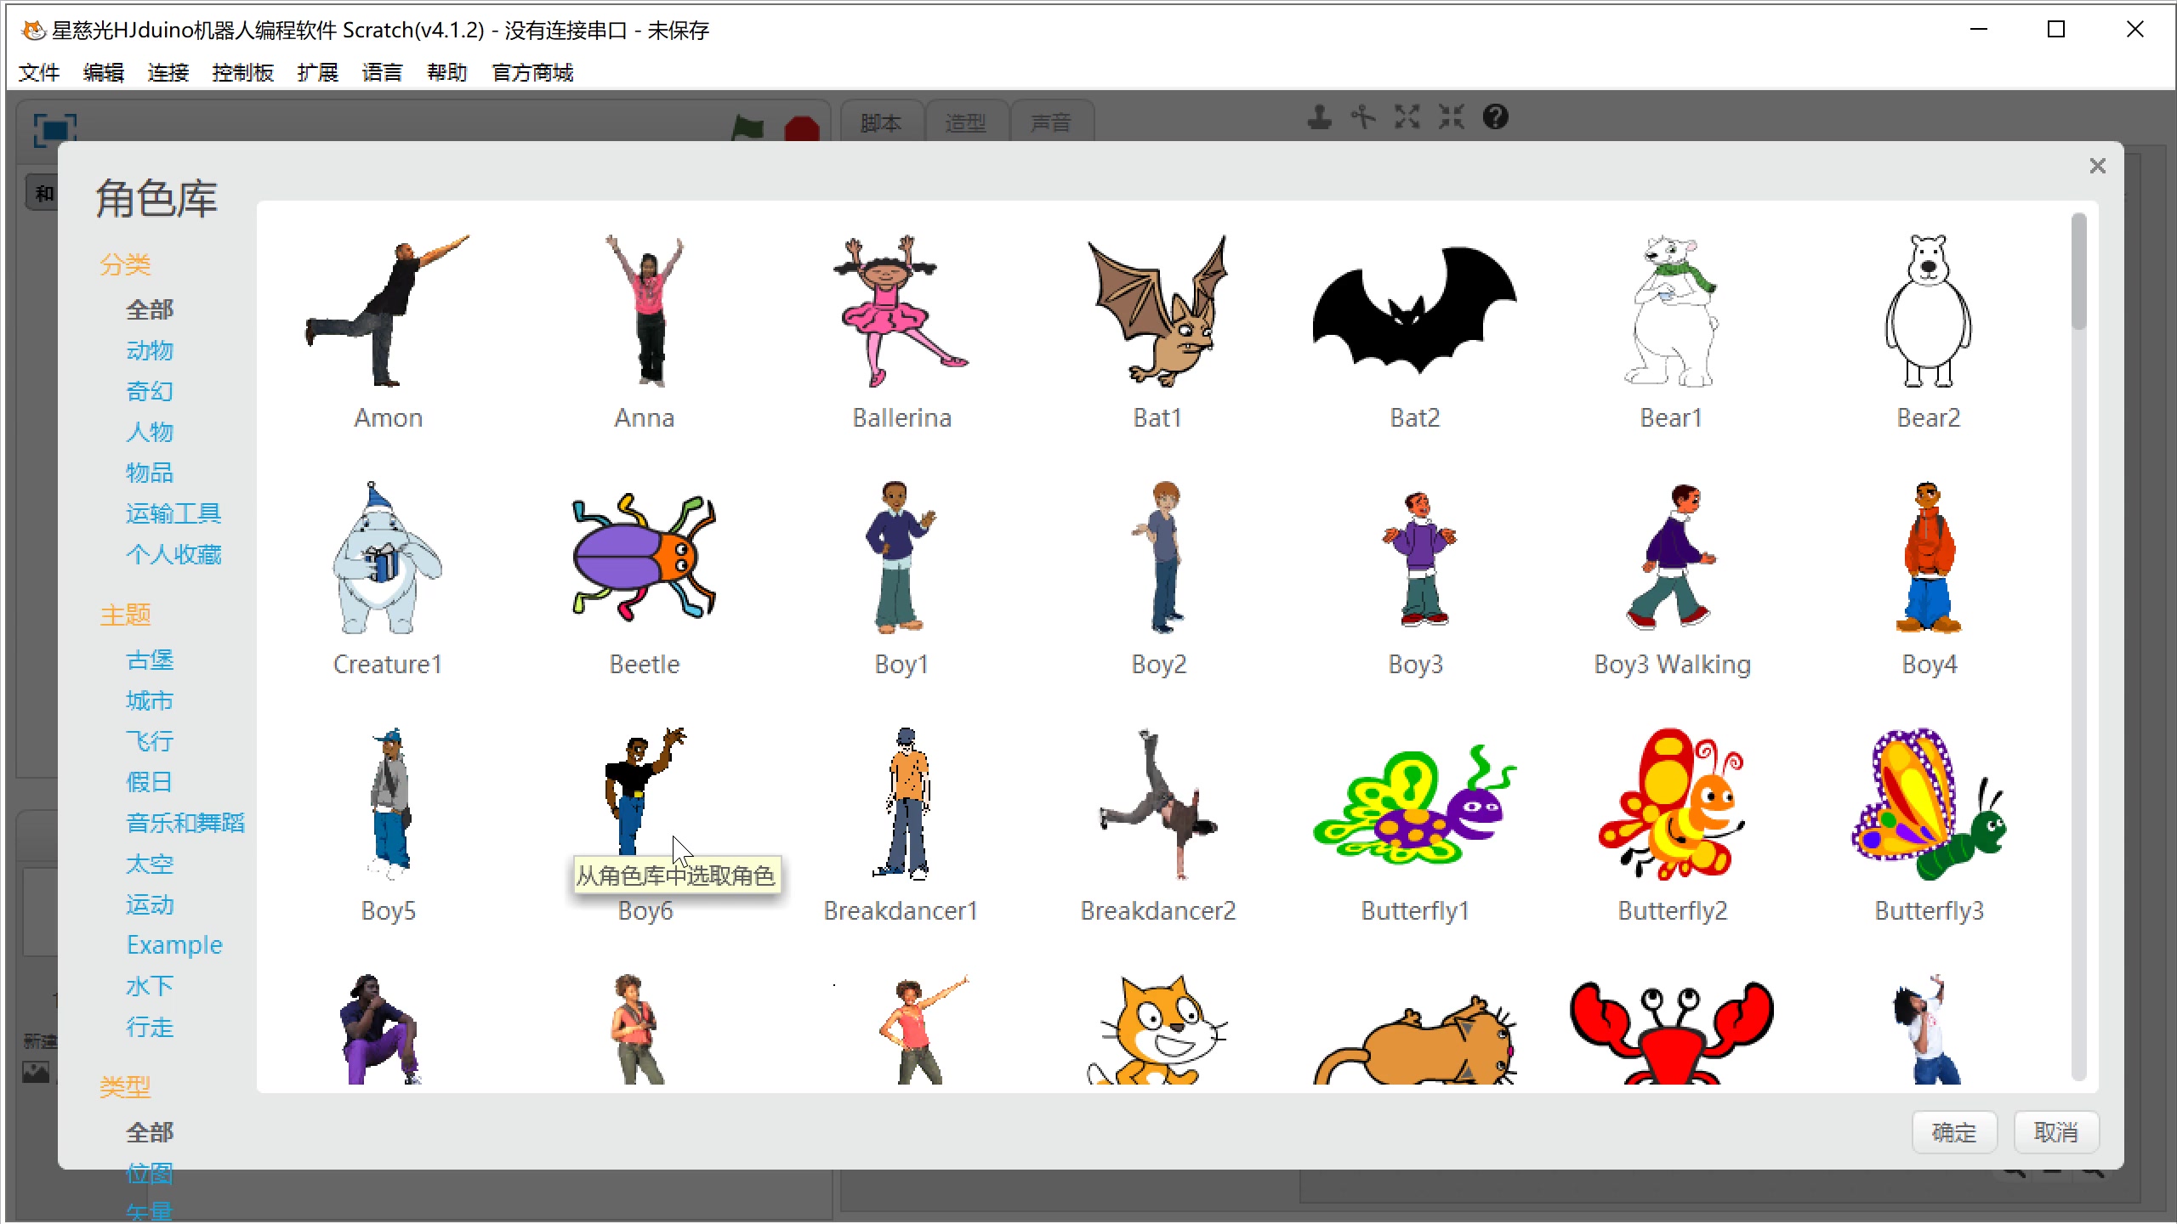The width and height of the screenshot is (2177, 1224).
Task: Filter sprites by 运输工具 category
Action: (x=173, y=513)
